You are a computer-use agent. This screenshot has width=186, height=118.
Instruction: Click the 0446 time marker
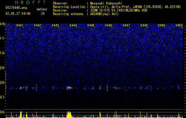coord(109,25)
